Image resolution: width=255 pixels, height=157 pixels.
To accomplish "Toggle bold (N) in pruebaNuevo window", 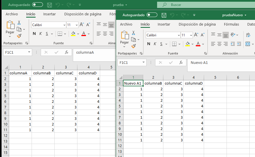I will [x=149, y=44].
